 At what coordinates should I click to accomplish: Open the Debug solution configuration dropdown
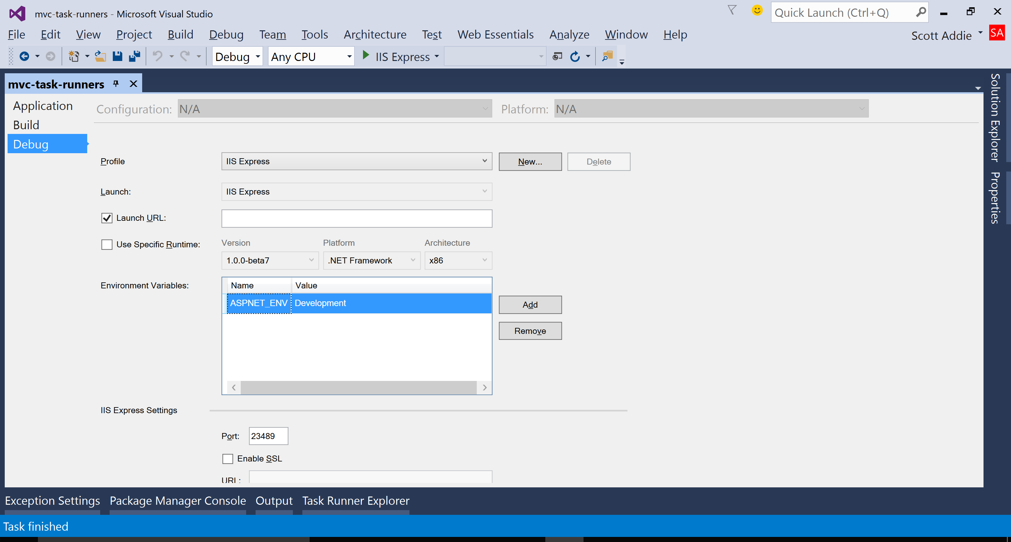[x=237, y=57]
